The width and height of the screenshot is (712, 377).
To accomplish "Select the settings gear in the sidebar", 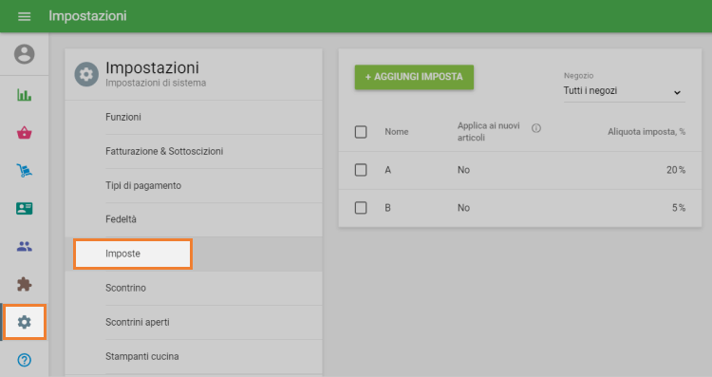I will (x=24, y=322).
